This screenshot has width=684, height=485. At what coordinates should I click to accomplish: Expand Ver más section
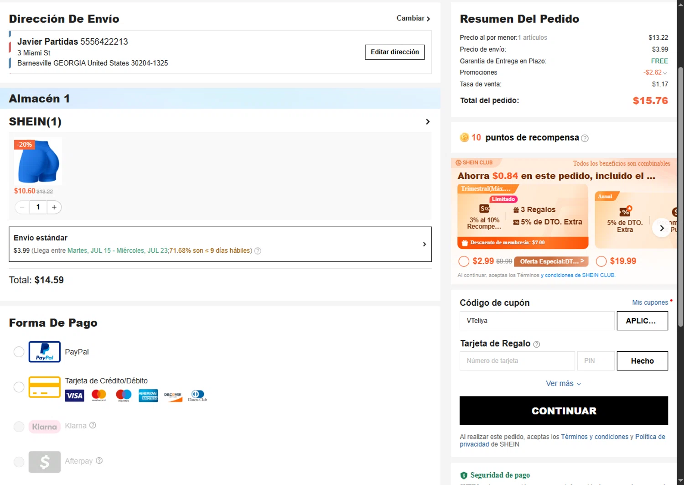click(564, 384)
